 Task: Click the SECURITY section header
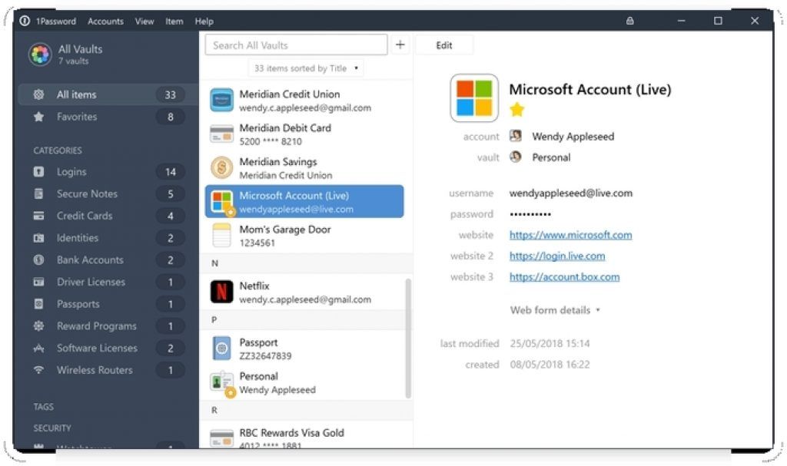[52, 428]
